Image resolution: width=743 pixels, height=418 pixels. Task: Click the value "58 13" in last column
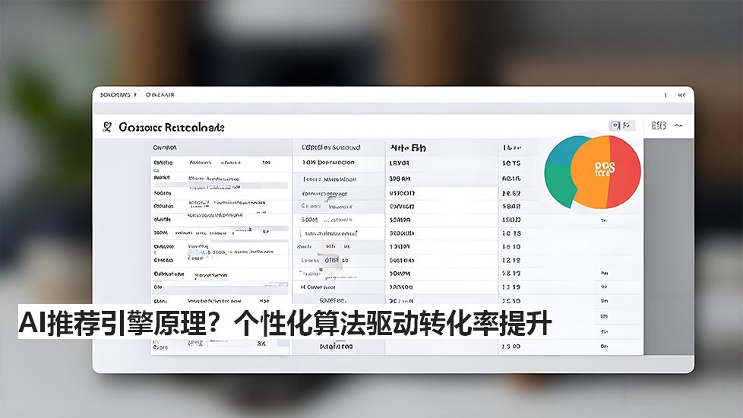coord(511,274)
